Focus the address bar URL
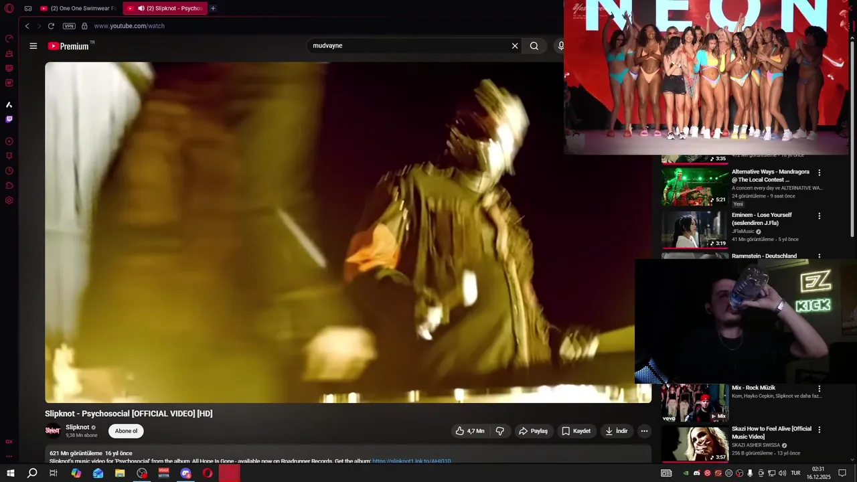857x482 pixels. tap(129, 26)
